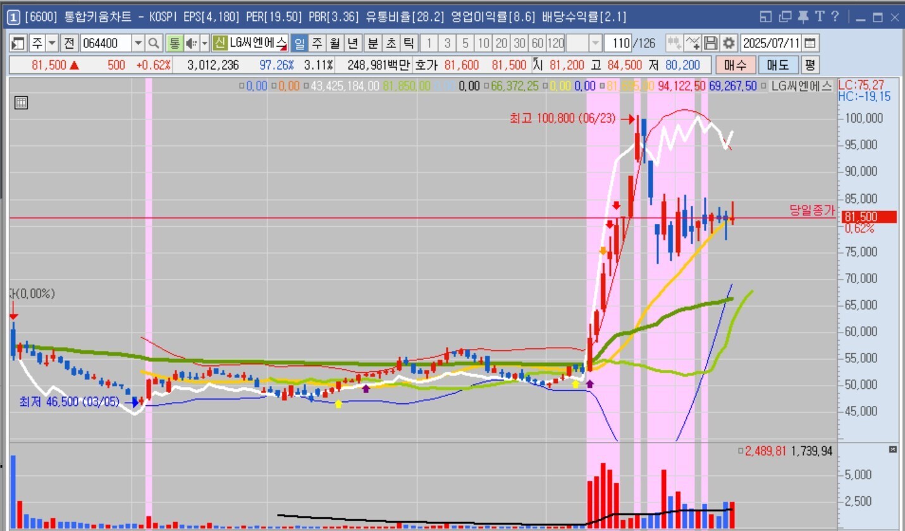Screen dimensions: 905x531
Task: Click the shrink window layout icon
Action: (766, 17)
